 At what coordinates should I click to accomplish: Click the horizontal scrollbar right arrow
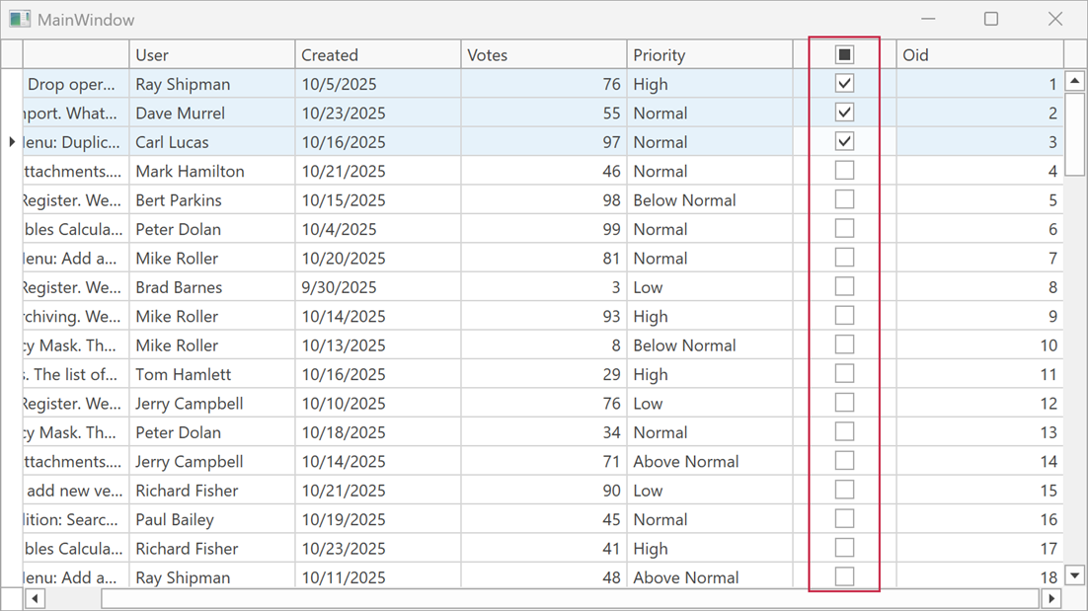click(x=1051, y=598)
